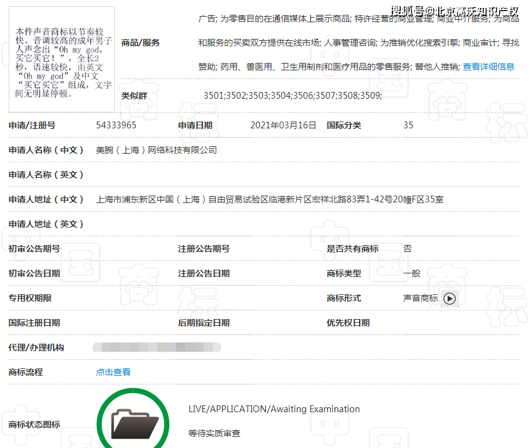Viewport: 530px width, 448px height.
Task: Click the 声音商标 trademark form text
Action: pos(420,298)
